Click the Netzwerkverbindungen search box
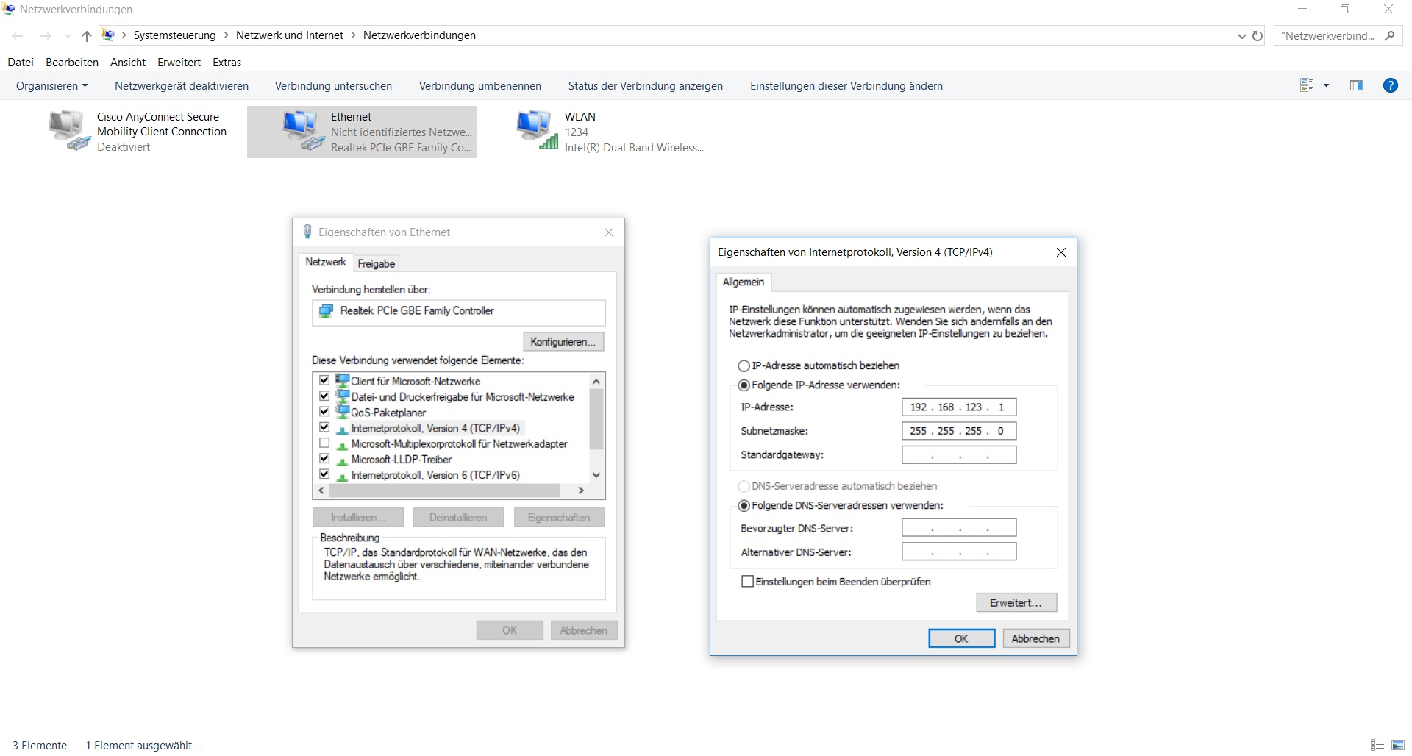The height and width of the screenshot is (756, 1412). point(1338,35)
